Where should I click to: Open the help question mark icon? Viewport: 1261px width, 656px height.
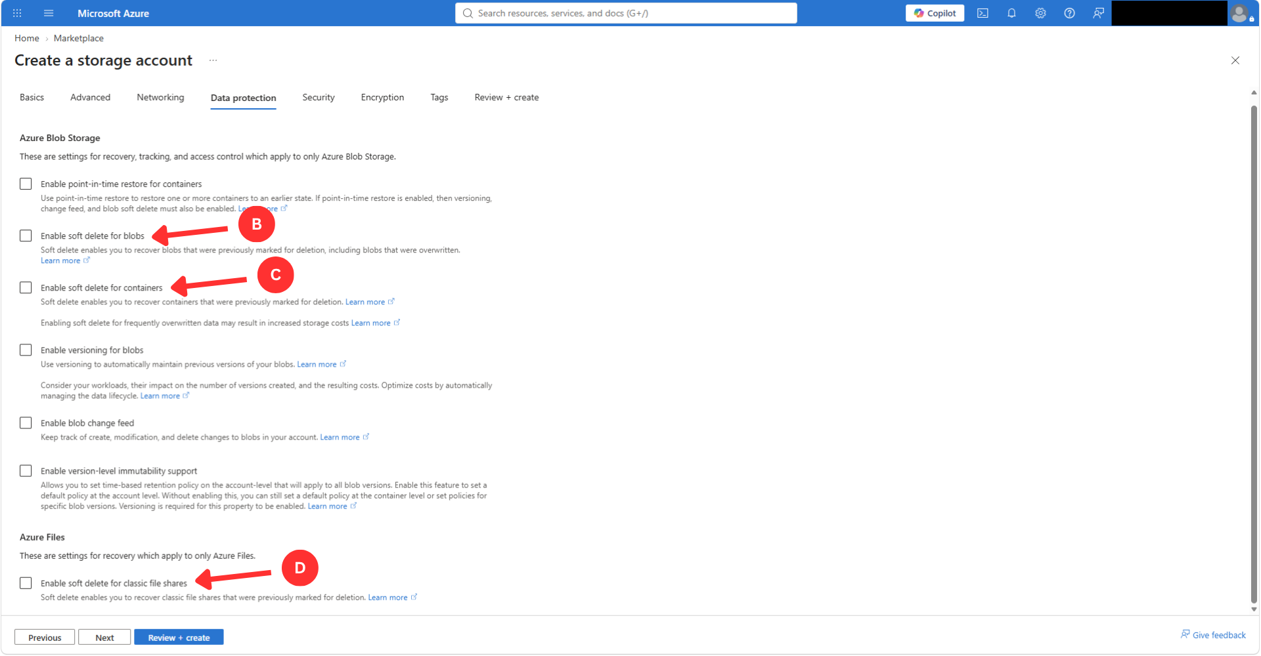(x=1069, y=13)
